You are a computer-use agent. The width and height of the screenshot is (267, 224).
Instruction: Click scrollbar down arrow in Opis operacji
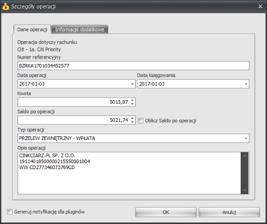pos(245,190)
